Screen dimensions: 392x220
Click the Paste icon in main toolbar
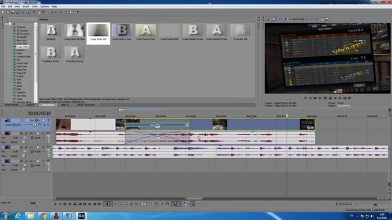click(x=43, y=12)
